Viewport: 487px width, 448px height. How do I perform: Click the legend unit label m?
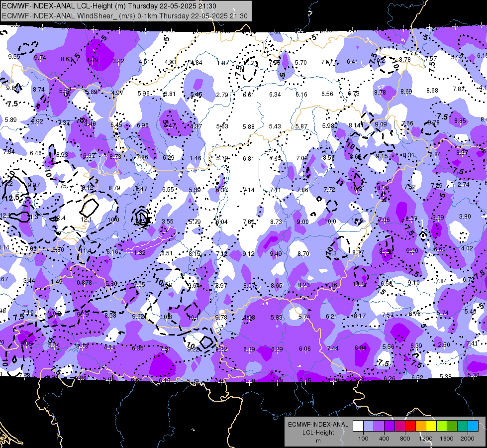(318, 441)
